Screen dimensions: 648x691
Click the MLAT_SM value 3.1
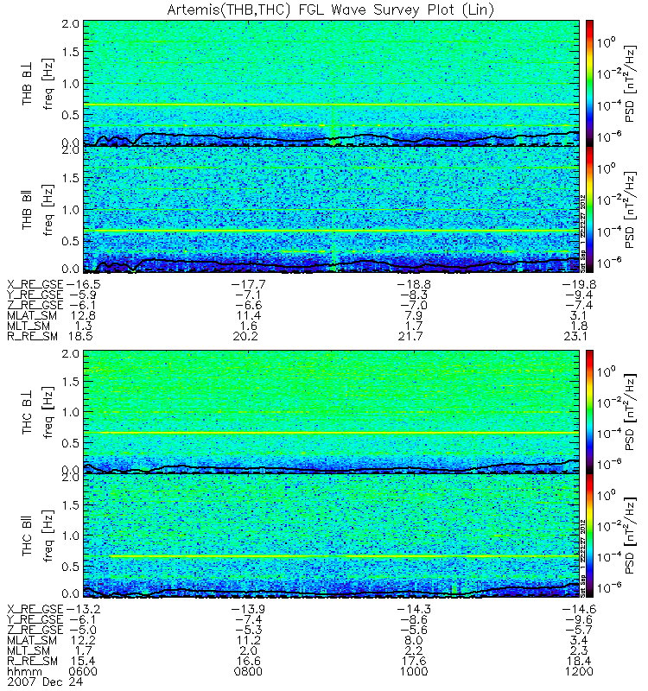(579, 315)
